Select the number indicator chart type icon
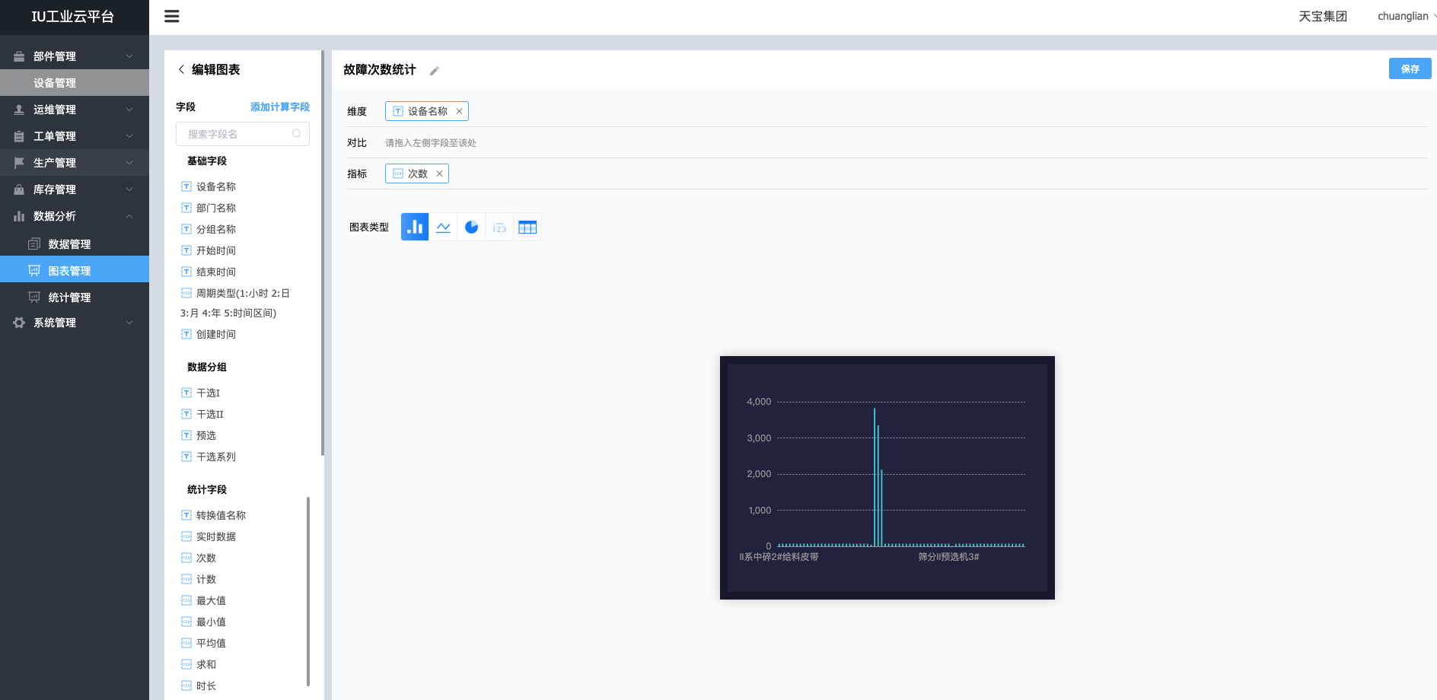1437x700 pixels. 499,227
